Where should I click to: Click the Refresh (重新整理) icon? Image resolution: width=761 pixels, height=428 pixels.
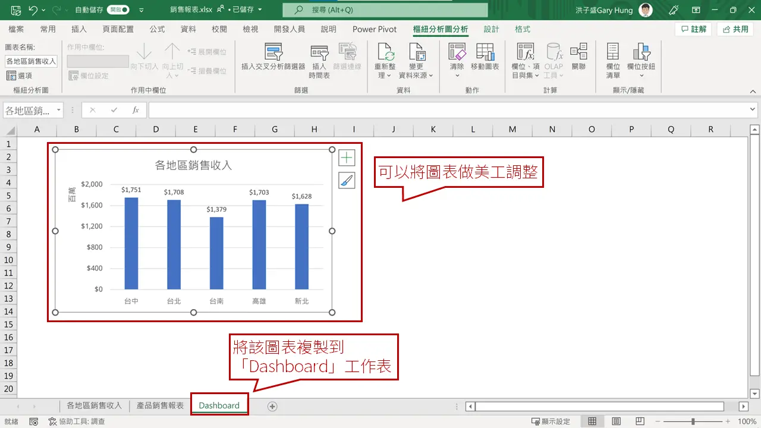tap(386, 52)
